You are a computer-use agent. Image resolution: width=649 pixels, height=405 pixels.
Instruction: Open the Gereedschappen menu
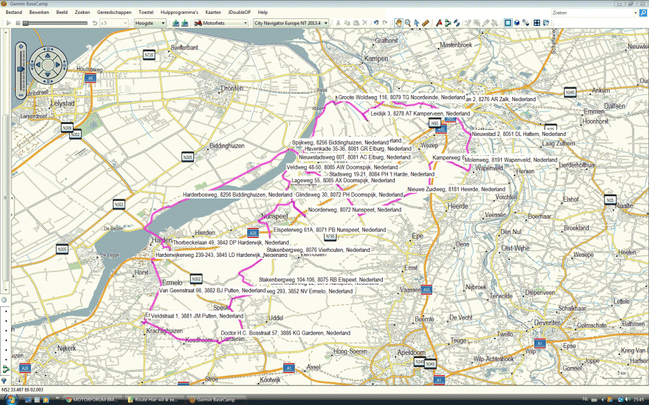[x=114, y=13]
